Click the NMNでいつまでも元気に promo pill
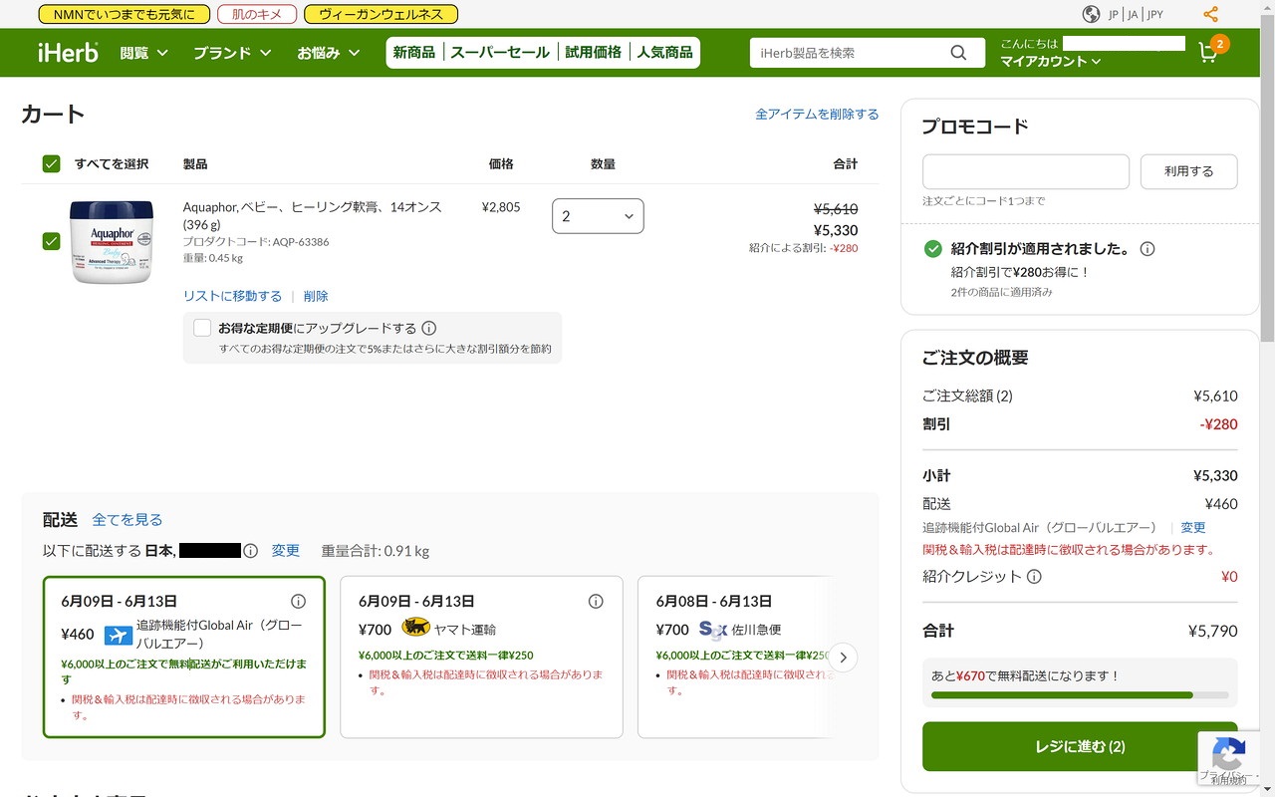Viewport: 1275px width, 797px height. [124, 14]
